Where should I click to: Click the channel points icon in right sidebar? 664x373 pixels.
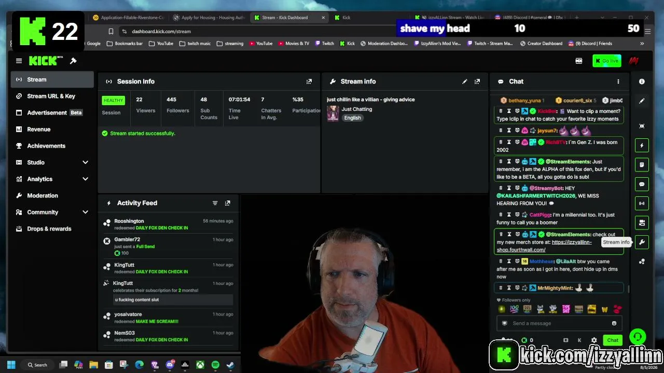point(642,262)
